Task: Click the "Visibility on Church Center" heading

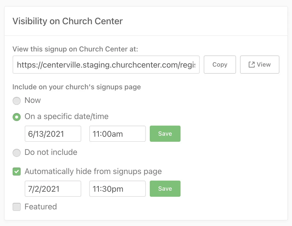Action: 68,21
